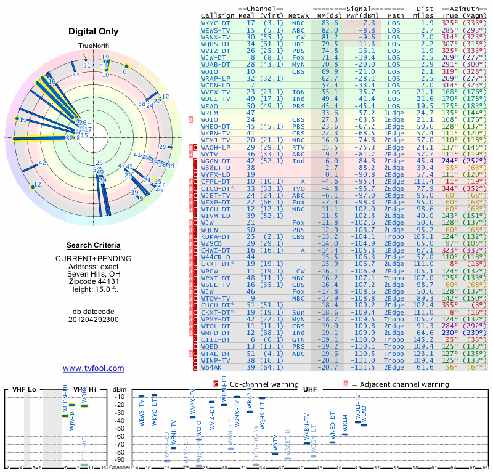Click KDKA-DT callsign in the table
The width and height of the screenshot is (493, 473).
click(x=215, y=236)
